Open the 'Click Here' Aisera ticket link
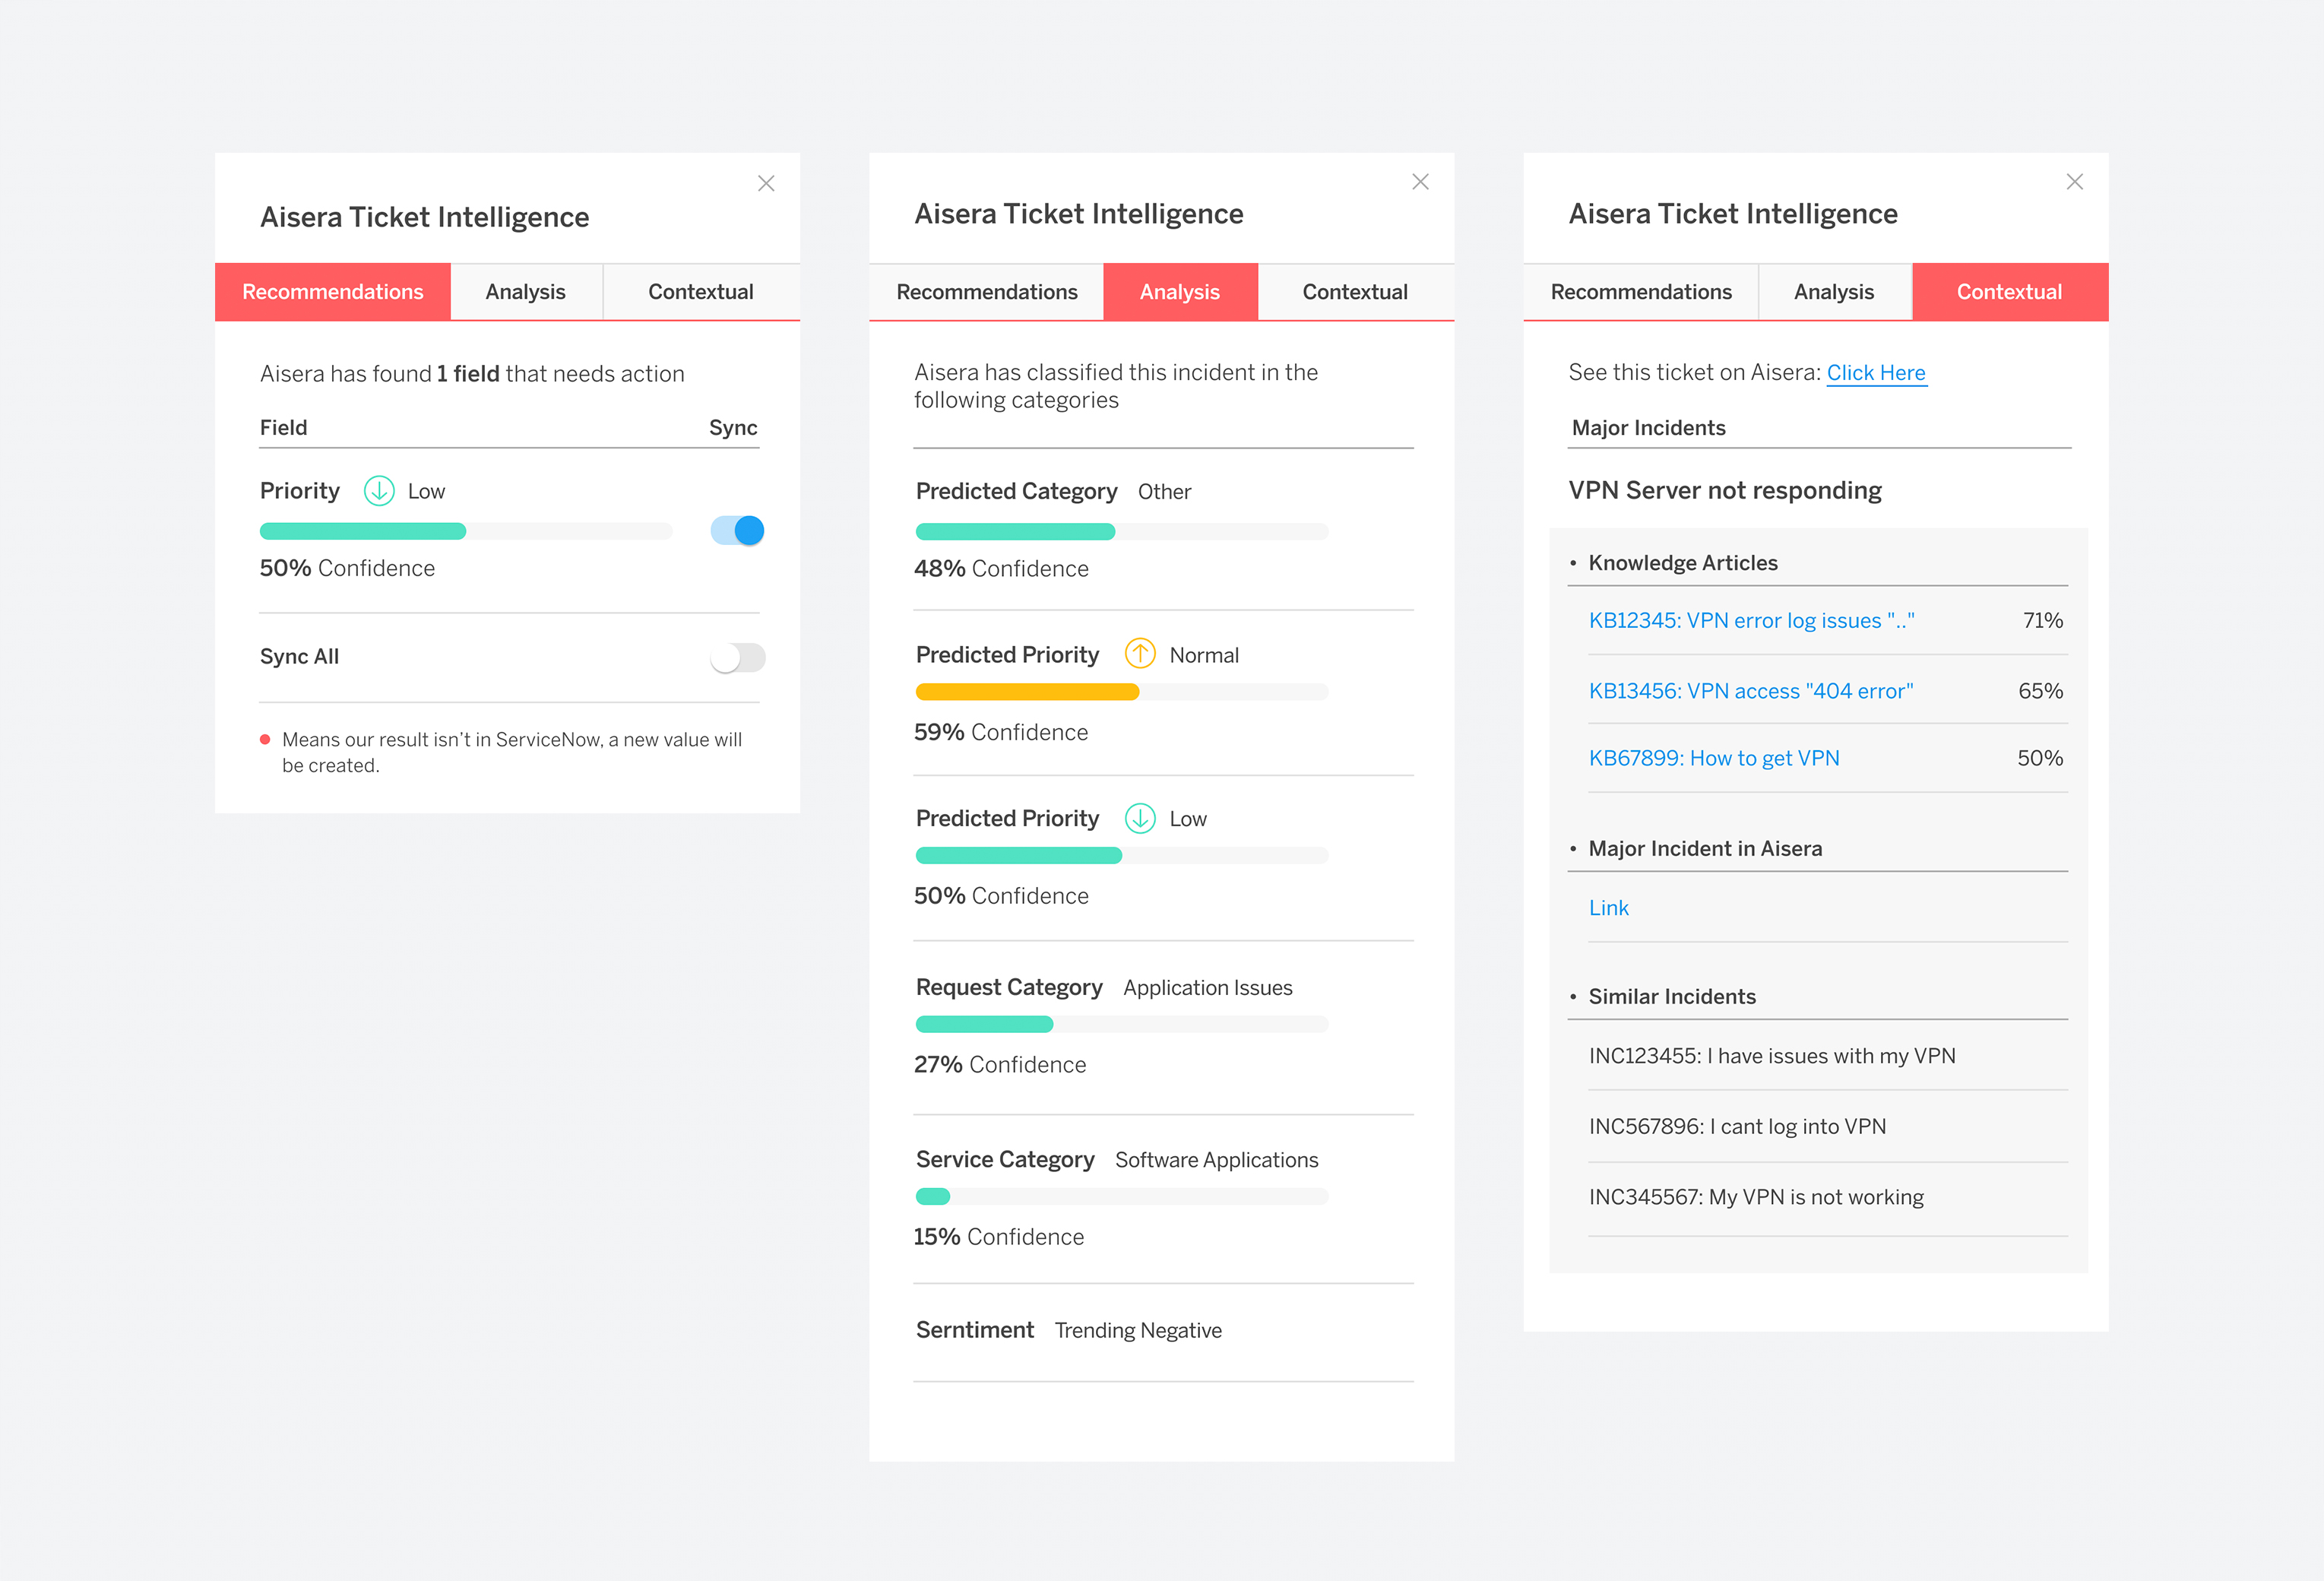The image size is (2324, 1581). pyautogui.click(x=1876, y=373)
